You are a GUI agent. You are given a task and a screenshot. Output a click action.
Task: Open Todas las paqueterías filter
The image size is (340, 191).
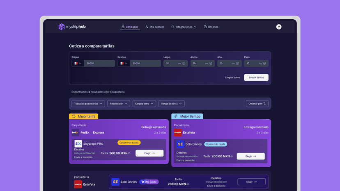coord(88,104)
